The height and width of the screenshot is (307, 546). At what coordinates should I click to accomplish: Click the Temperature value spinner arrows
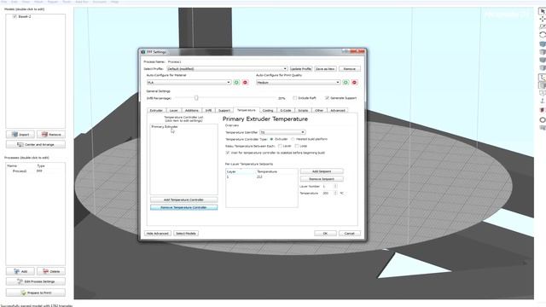pyautogui.click(x=335, y=193)
